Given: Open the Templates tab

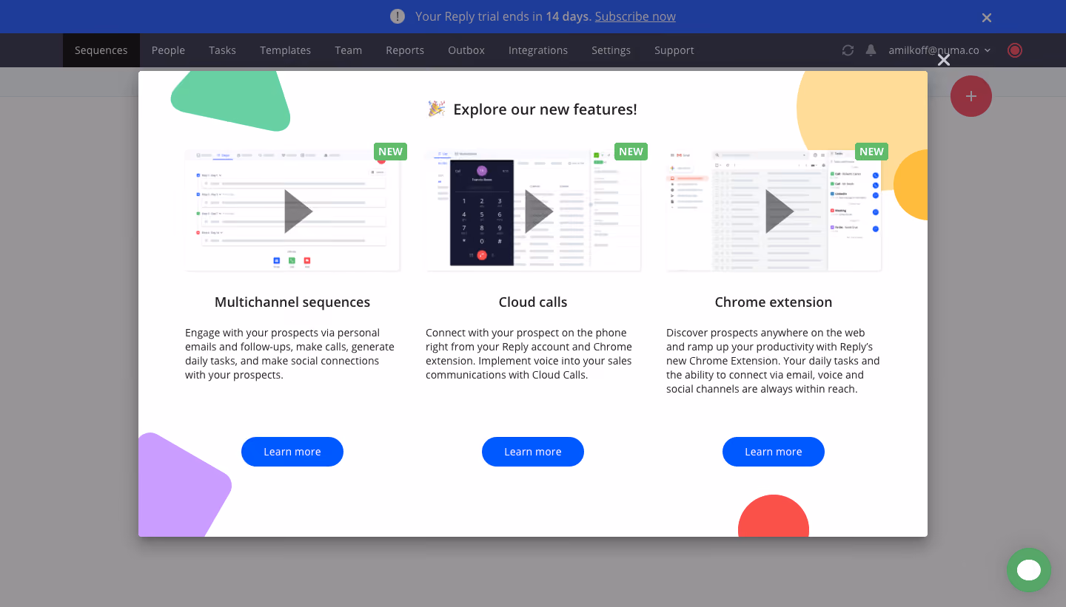Looking at the screenshot, I should (285, 50).
